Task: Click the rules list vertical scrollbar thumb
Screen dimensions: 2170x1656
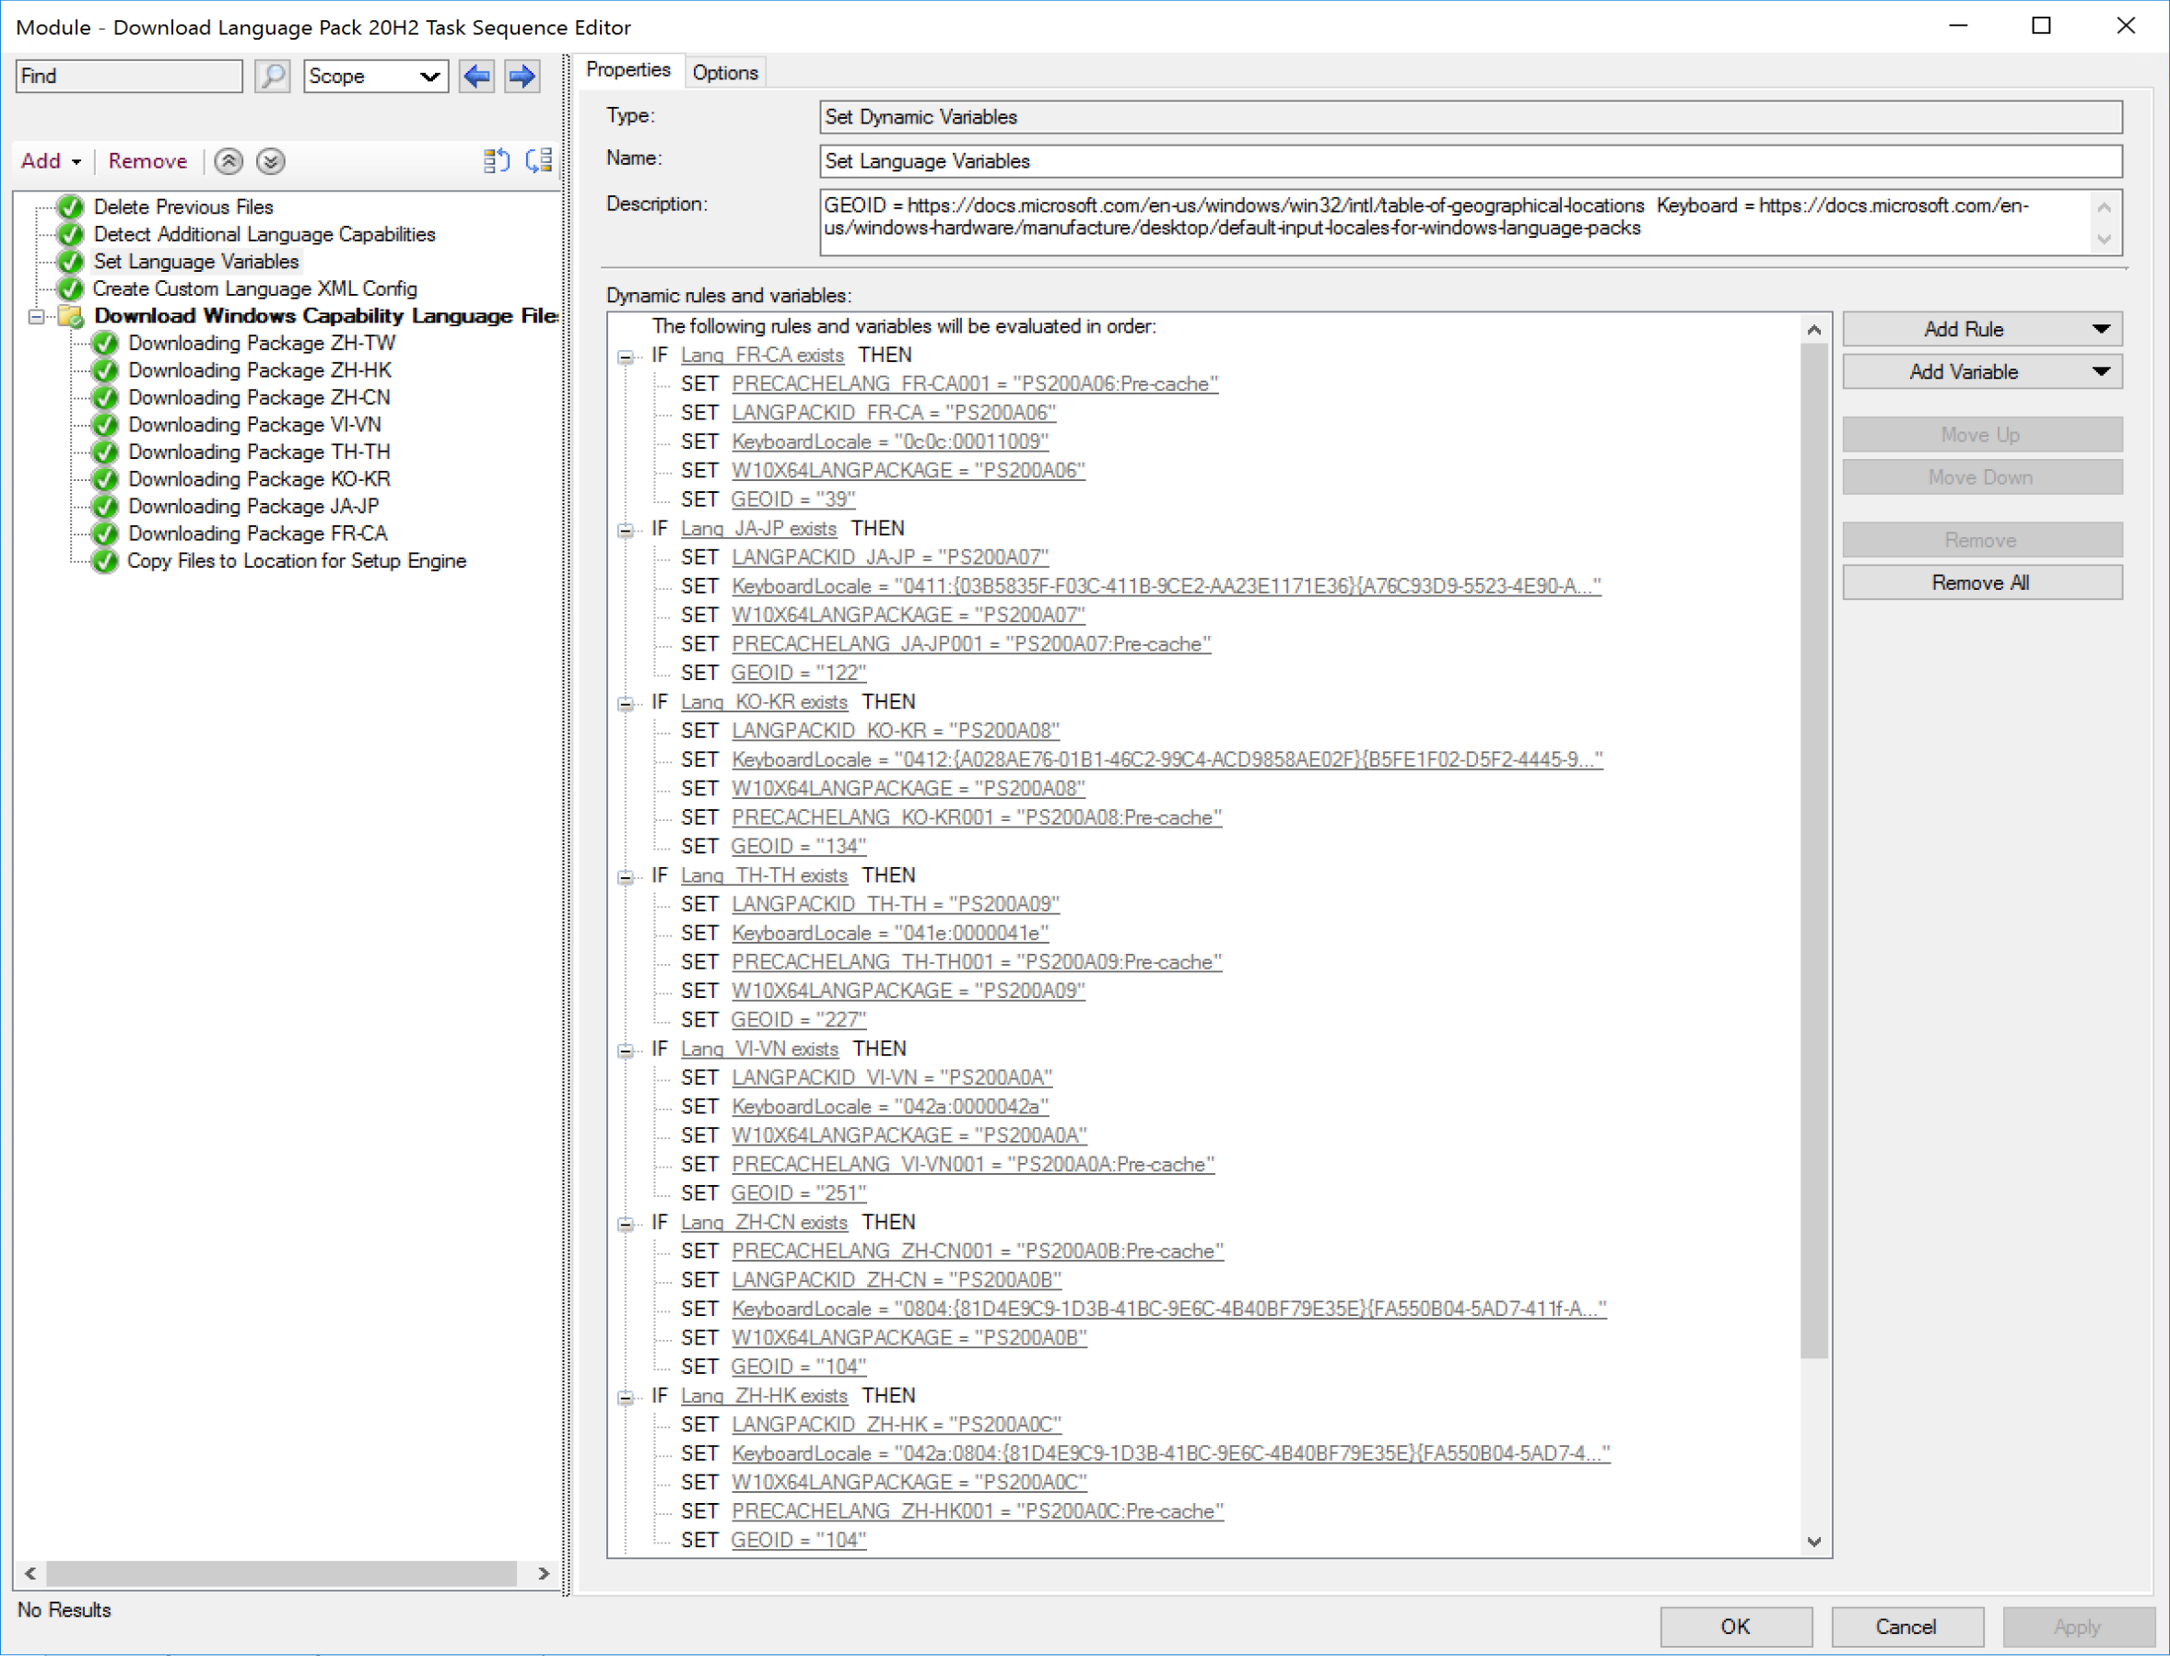Action: pos(1813,851)
